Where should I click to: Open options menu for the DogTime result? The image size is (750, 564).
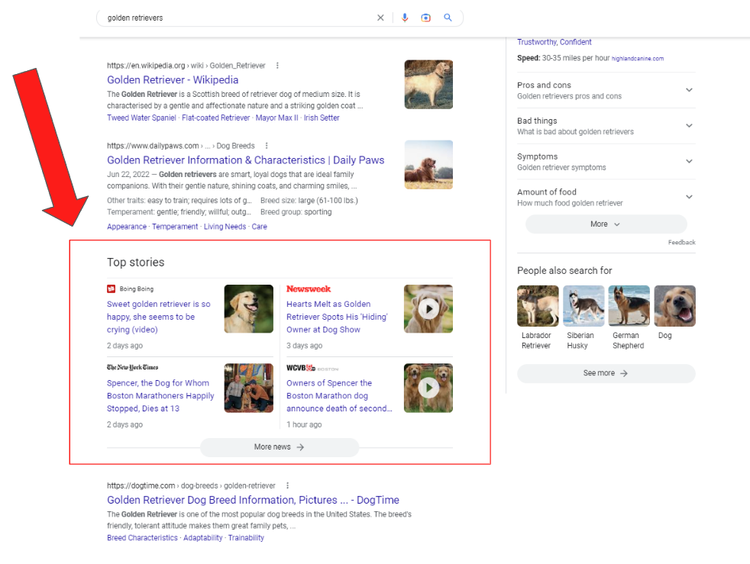(287, 485)
